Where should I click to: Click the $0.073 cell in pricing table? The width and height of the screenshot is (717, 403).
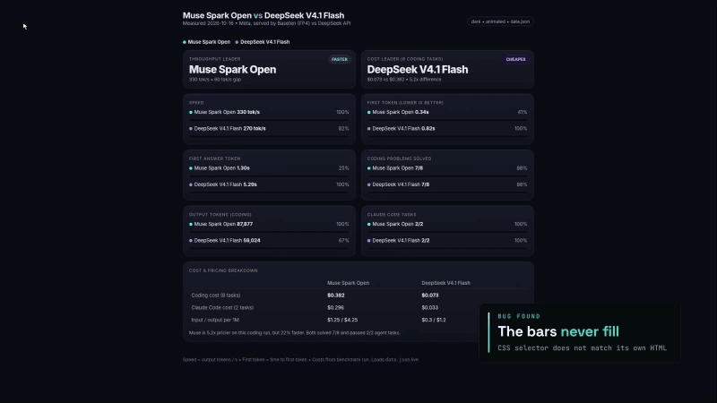[430, 296]
